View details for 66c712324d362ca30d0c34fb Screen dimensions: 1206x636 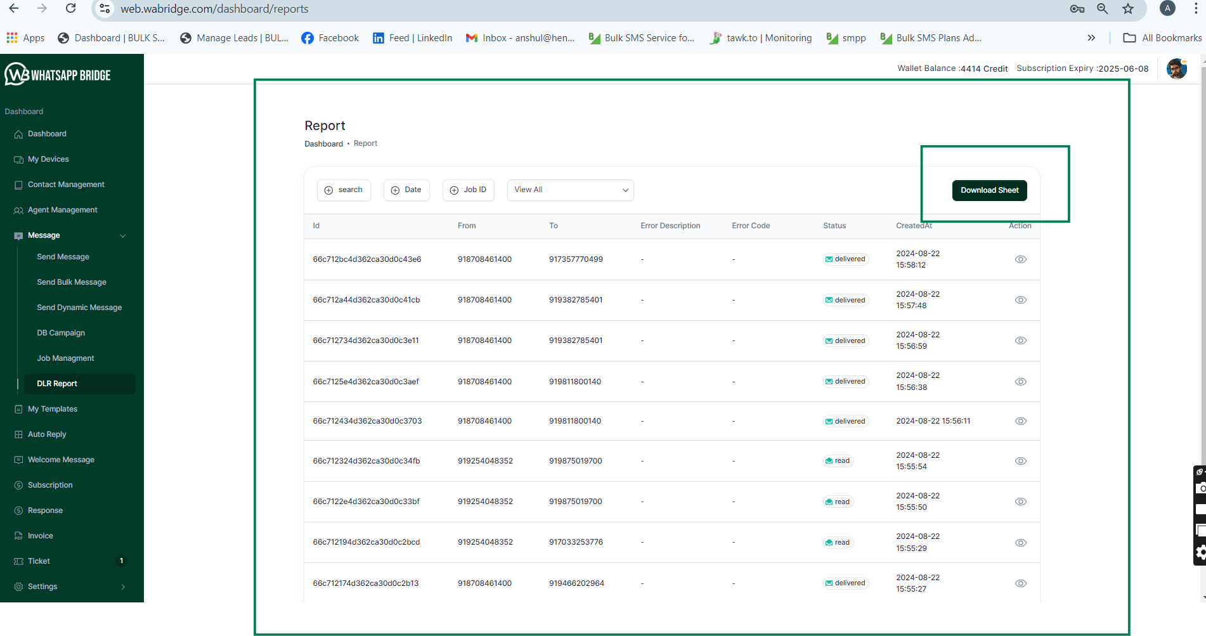coord(1020,461)
